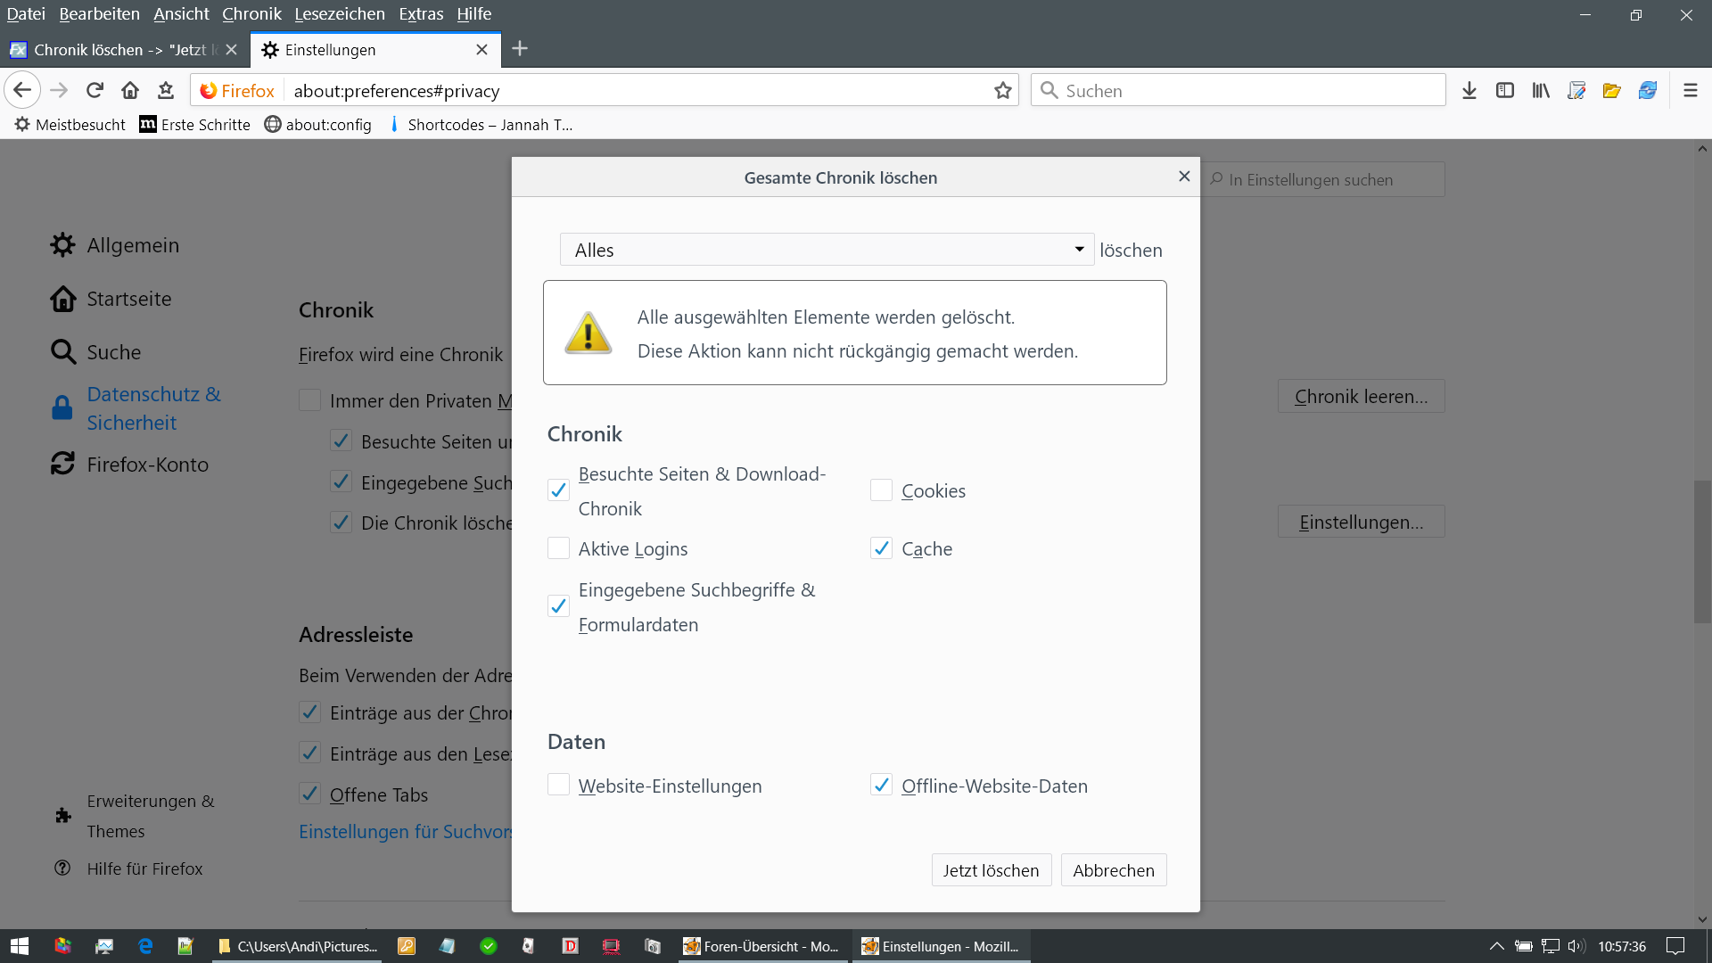Image resolution: width=1712 pixels, height=963 pixels.
Task: Open the library icon in toolbar
Action: click(x=1541, y=90)
